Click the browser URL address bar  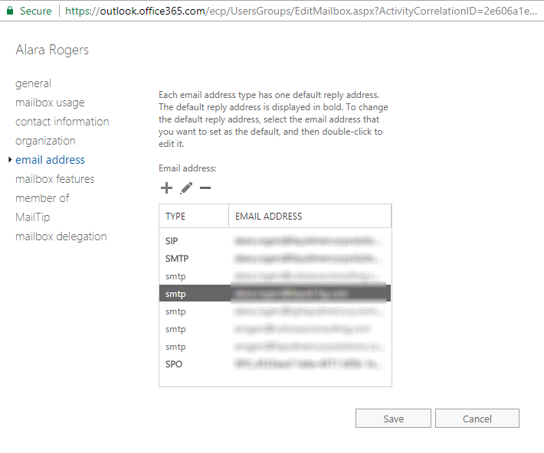click(301, 11)
